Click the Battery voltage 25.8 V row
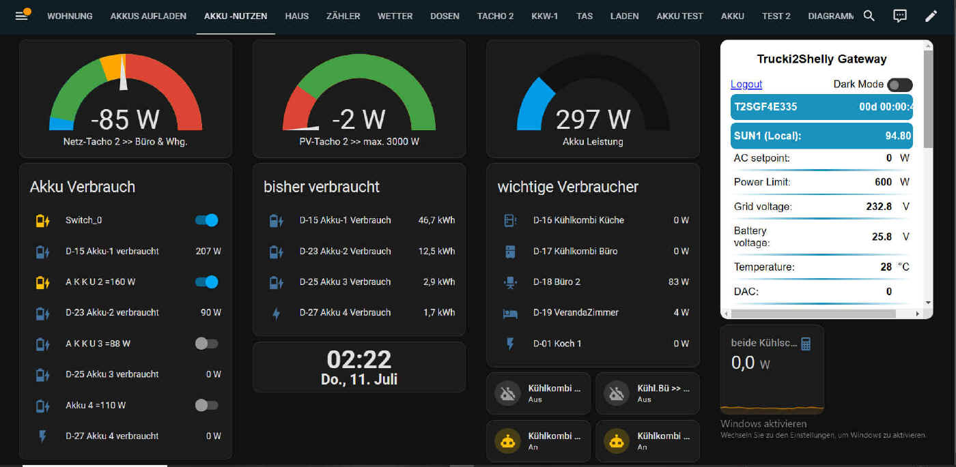The image size is (956, 467). click(x=821, y=237)
